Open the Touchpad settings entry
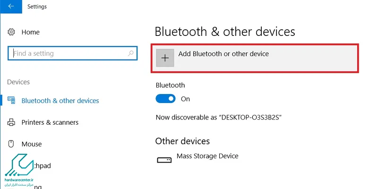This screenshot has height=189, width=378. click(41, 166)
